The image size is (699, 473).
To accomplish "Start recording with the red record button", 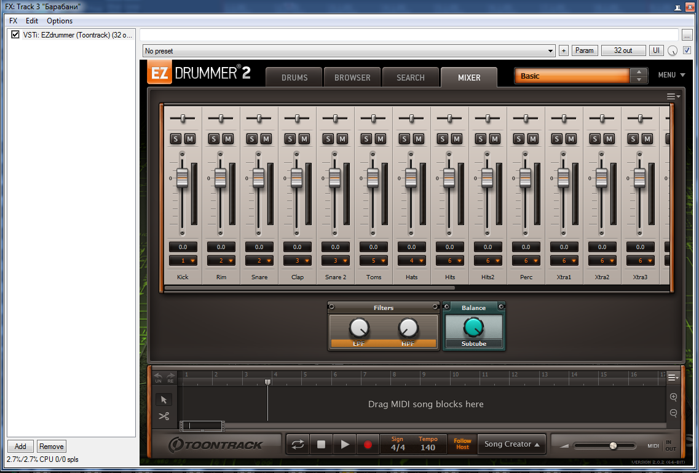I will tap(368, 445).
